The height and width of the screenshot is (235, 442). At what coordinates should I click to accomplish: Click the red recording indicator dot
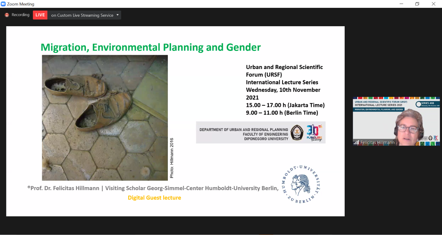7,15
